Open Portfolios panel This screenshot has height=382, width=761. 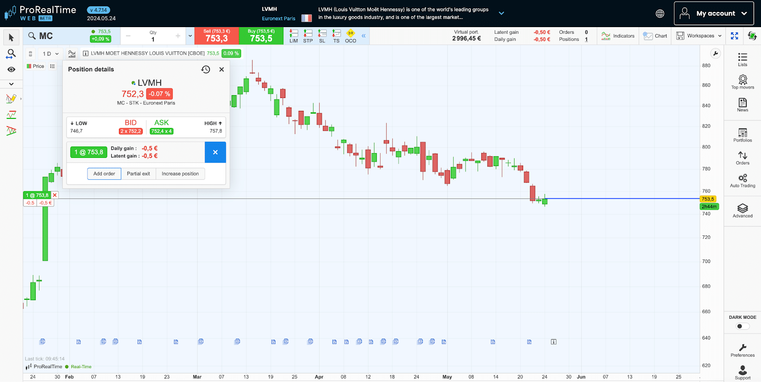pyautogui.click(x=742, y=135)
